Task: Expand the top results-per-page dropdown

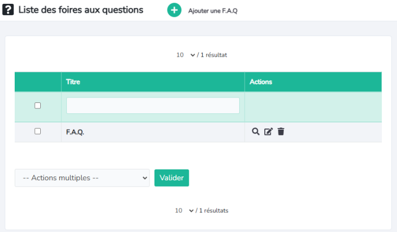Action: pos(185,55)
